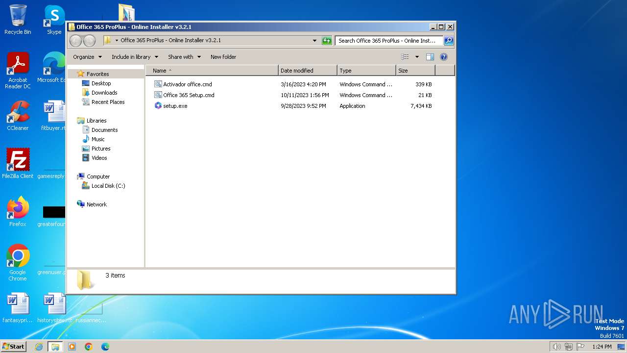Open the FileZilla Client desktop icon
Screen dimensions: 627x353
[18, 164]
